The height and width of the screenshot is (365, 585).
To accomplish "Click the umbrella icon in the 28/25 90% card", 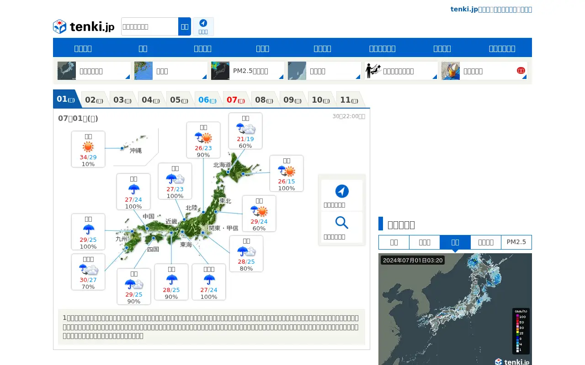I will pos(171,280).
